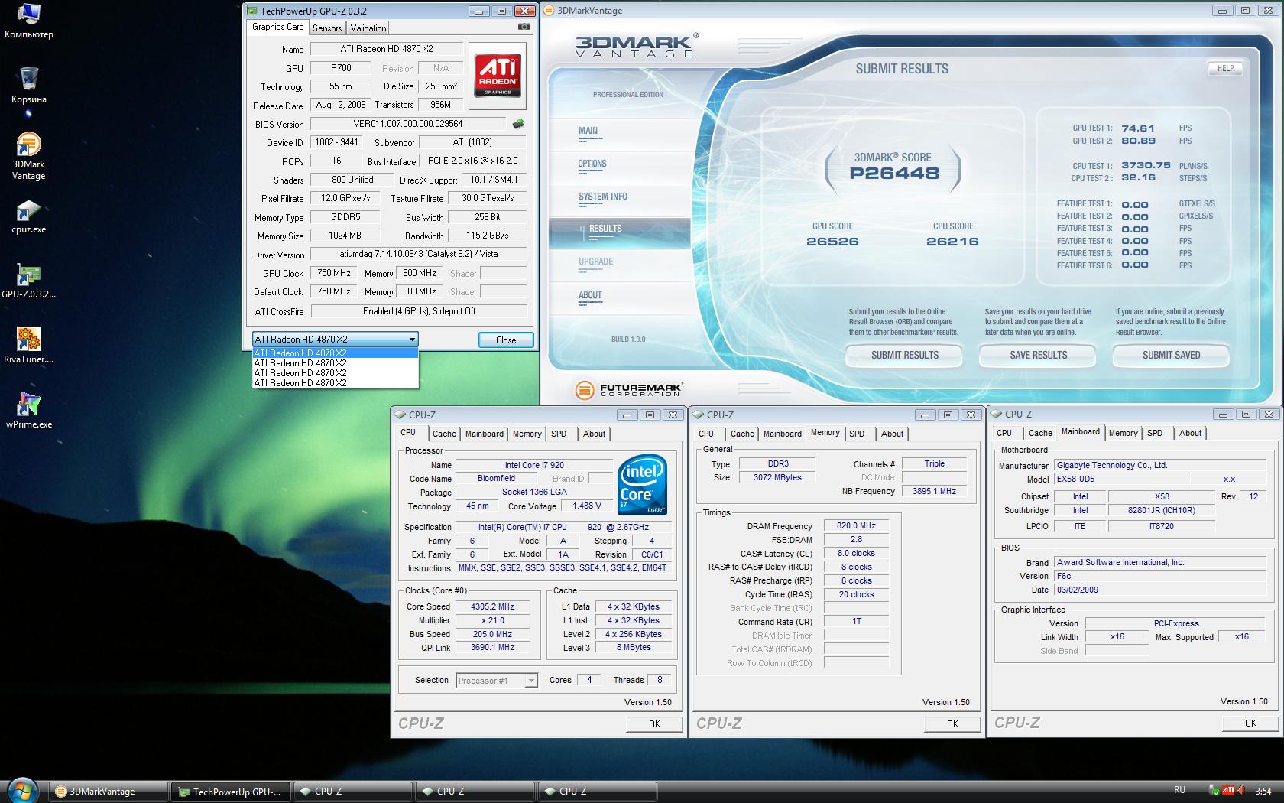Go to ABOUT in 3DMark Vantage sidebar
The width and height of the screenshot is (1284, 803).
click(x=590, y=295)
